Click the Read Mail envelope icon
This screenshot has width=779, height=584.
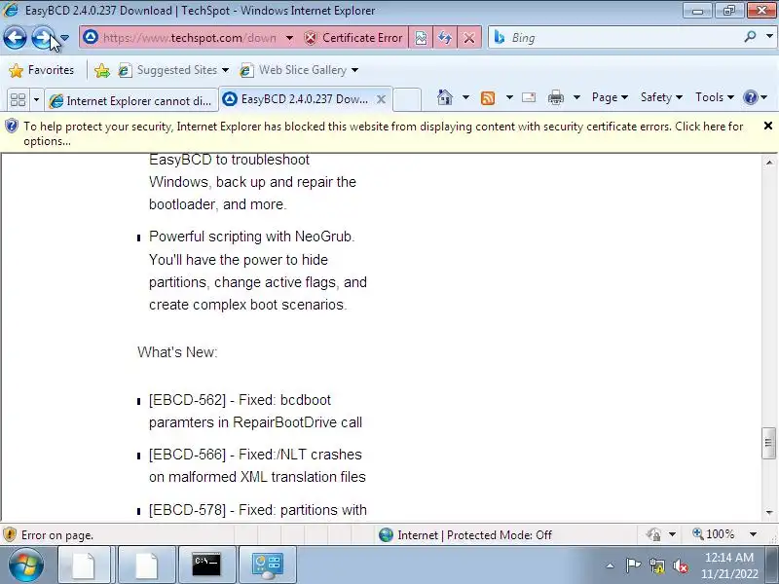tap(529, 97)
